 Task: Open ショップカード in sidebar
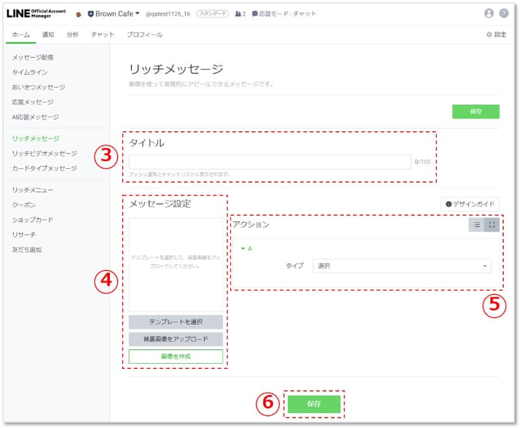pos(33,220)
